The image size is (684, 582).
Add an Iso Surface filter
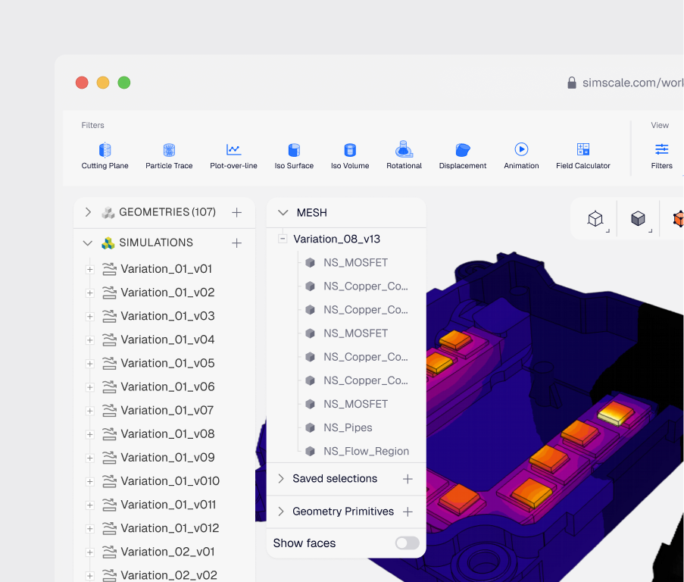click(294, 156)
